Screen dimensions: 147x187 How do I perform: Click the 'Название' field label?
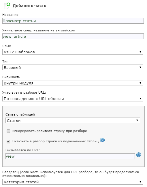point(10,15)
